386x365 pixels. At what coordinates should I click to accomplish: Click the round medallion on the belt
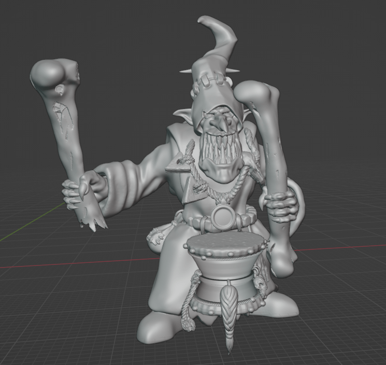(226, 217)
